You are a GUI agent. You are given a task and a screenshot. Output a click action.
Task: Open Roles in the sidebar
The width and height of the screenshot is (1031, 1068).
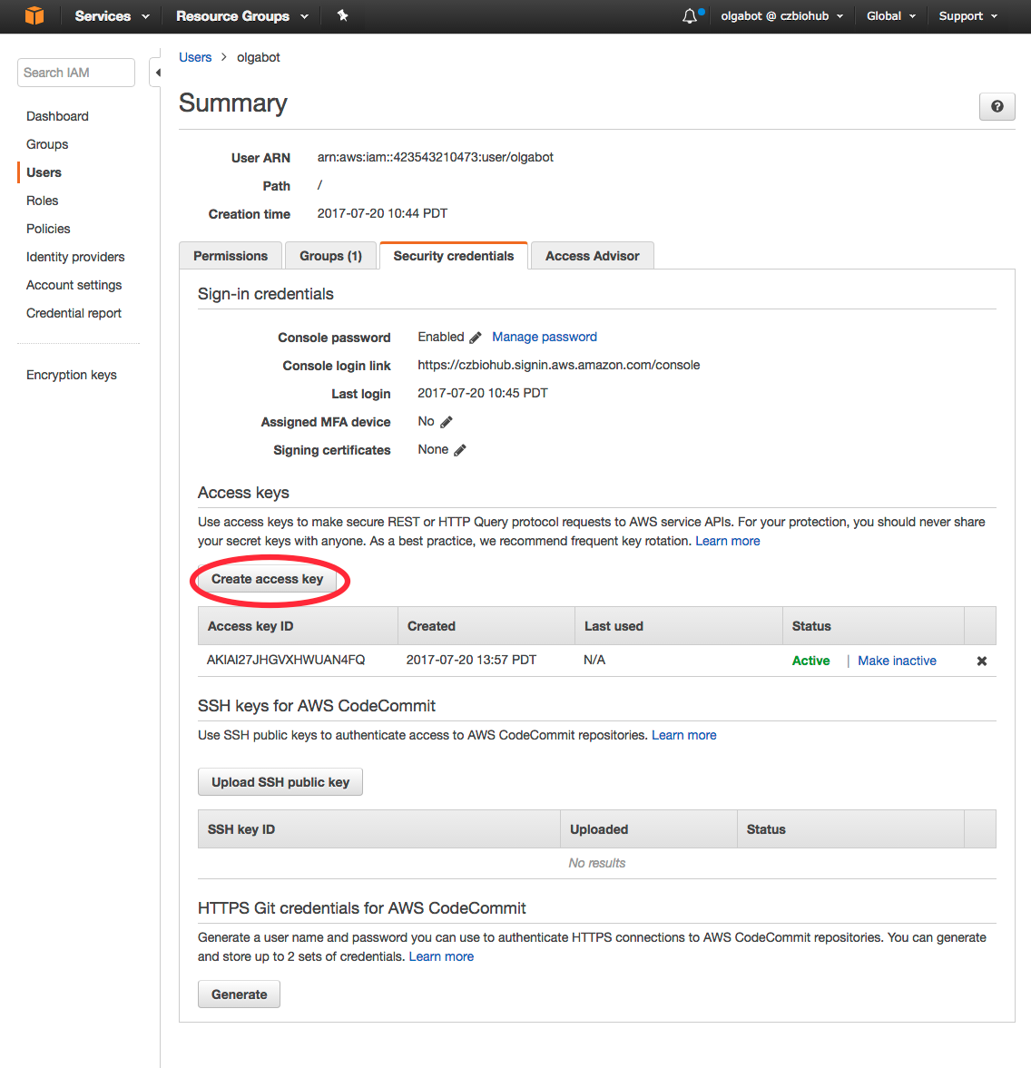click(43, 201)
